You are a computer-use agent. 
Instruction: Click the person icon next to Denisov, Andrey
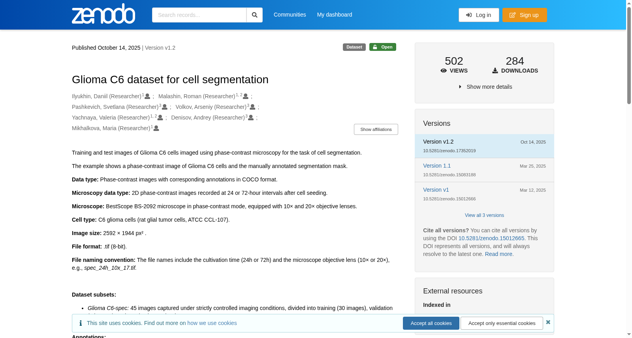[251, 118]
